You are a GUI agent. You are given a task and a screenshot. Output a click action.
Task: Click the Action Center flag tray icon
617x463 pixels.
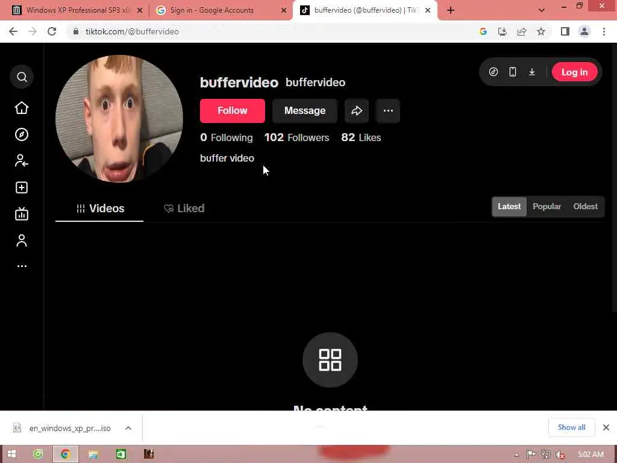point(531,455)
